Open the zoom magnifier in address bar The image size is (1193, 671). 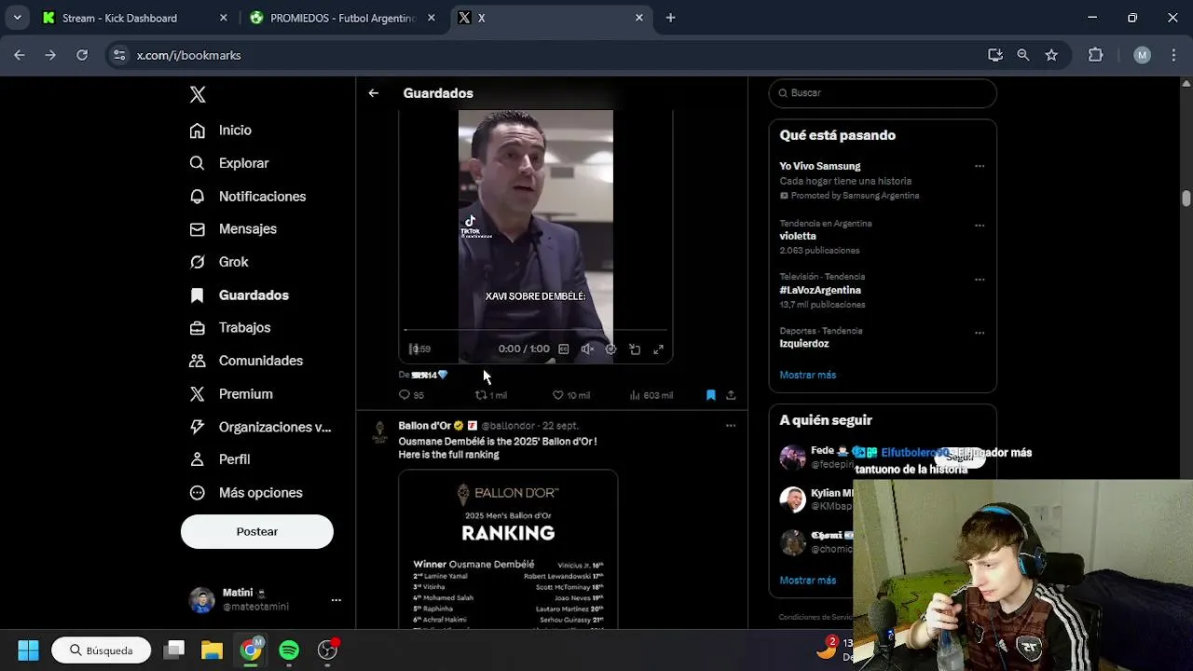1023,55
